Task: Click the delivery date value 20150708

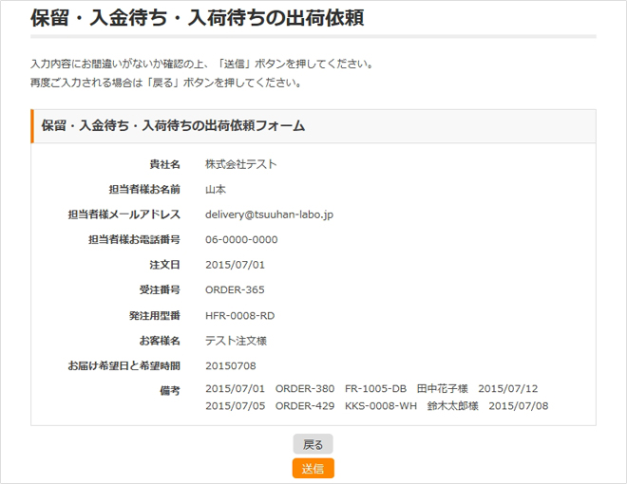Action: tap(231, 365)
